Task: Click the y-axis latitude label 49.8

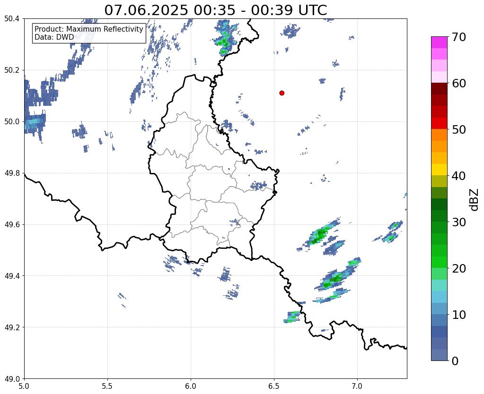Action: [x=12, y=173]
